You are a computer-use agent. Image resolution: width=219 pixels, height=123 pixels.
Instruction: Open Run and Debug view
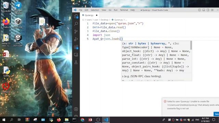tap(76, 39)
